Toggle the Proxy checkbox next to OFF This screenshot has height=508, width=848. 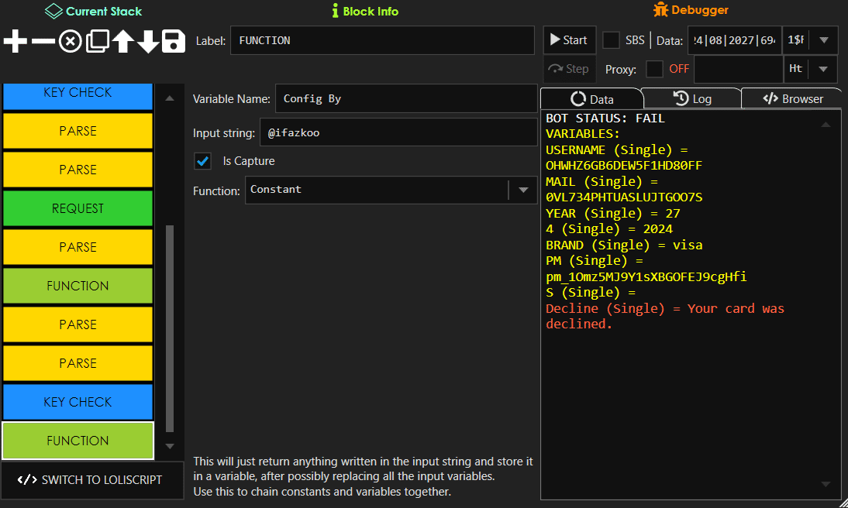pos(653,68)
